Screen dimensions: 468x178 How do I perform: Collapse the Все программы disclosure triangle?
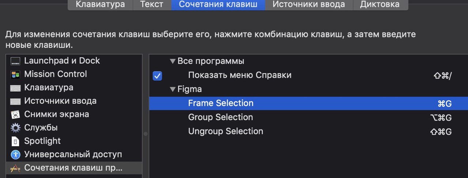(x=173, y=61)
